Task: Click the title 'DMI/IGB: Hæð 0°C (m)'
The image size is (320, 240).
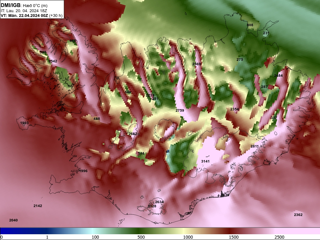Action: tap(24, 5)
